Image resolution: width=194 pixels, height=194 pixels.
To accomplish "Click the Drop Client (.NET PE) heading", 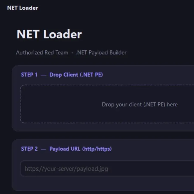I will pos(76,75).
